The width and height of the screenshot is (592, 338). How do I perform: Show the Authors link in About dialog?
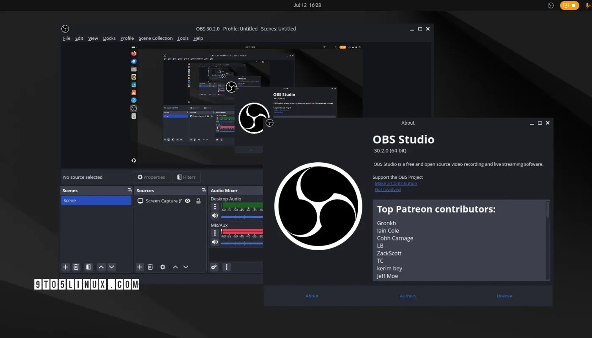(408, 296)
